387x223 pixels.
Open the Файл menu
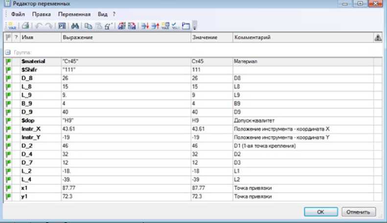click(18, 14)
